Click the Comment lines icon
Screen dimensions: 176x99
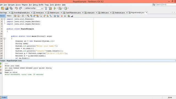69,16
